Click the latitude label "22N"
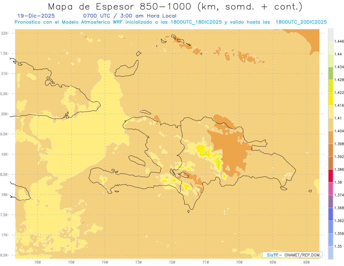Viewport: 344px width, 266px height. [x=5, y=33]
